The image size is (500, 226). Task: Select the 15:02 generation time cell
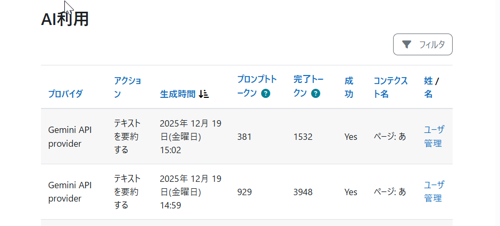190,137
